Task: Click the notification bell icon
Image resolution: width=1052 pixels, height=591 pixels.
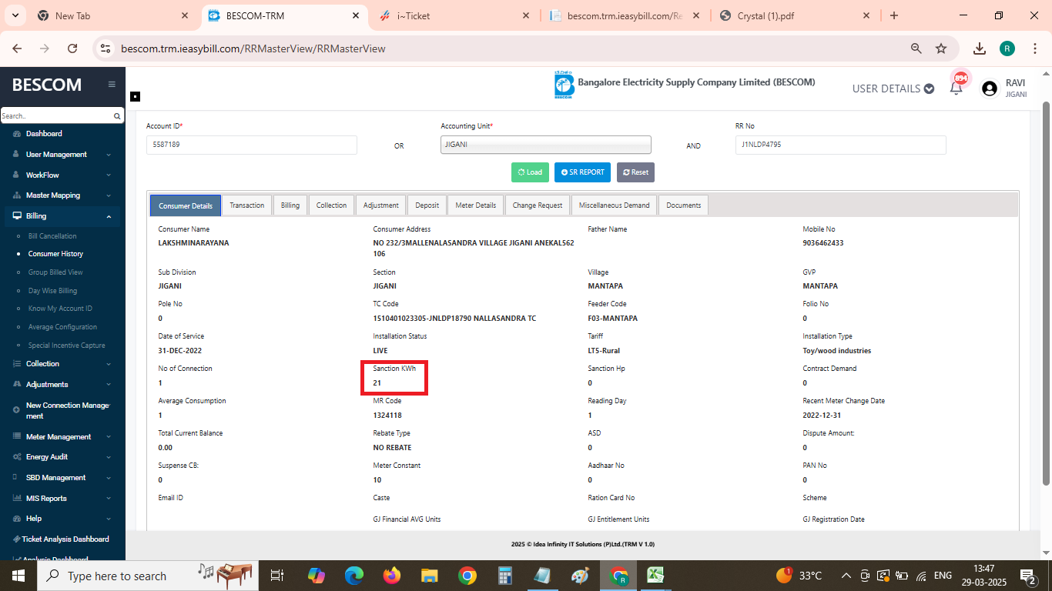Action: [956, 88]
